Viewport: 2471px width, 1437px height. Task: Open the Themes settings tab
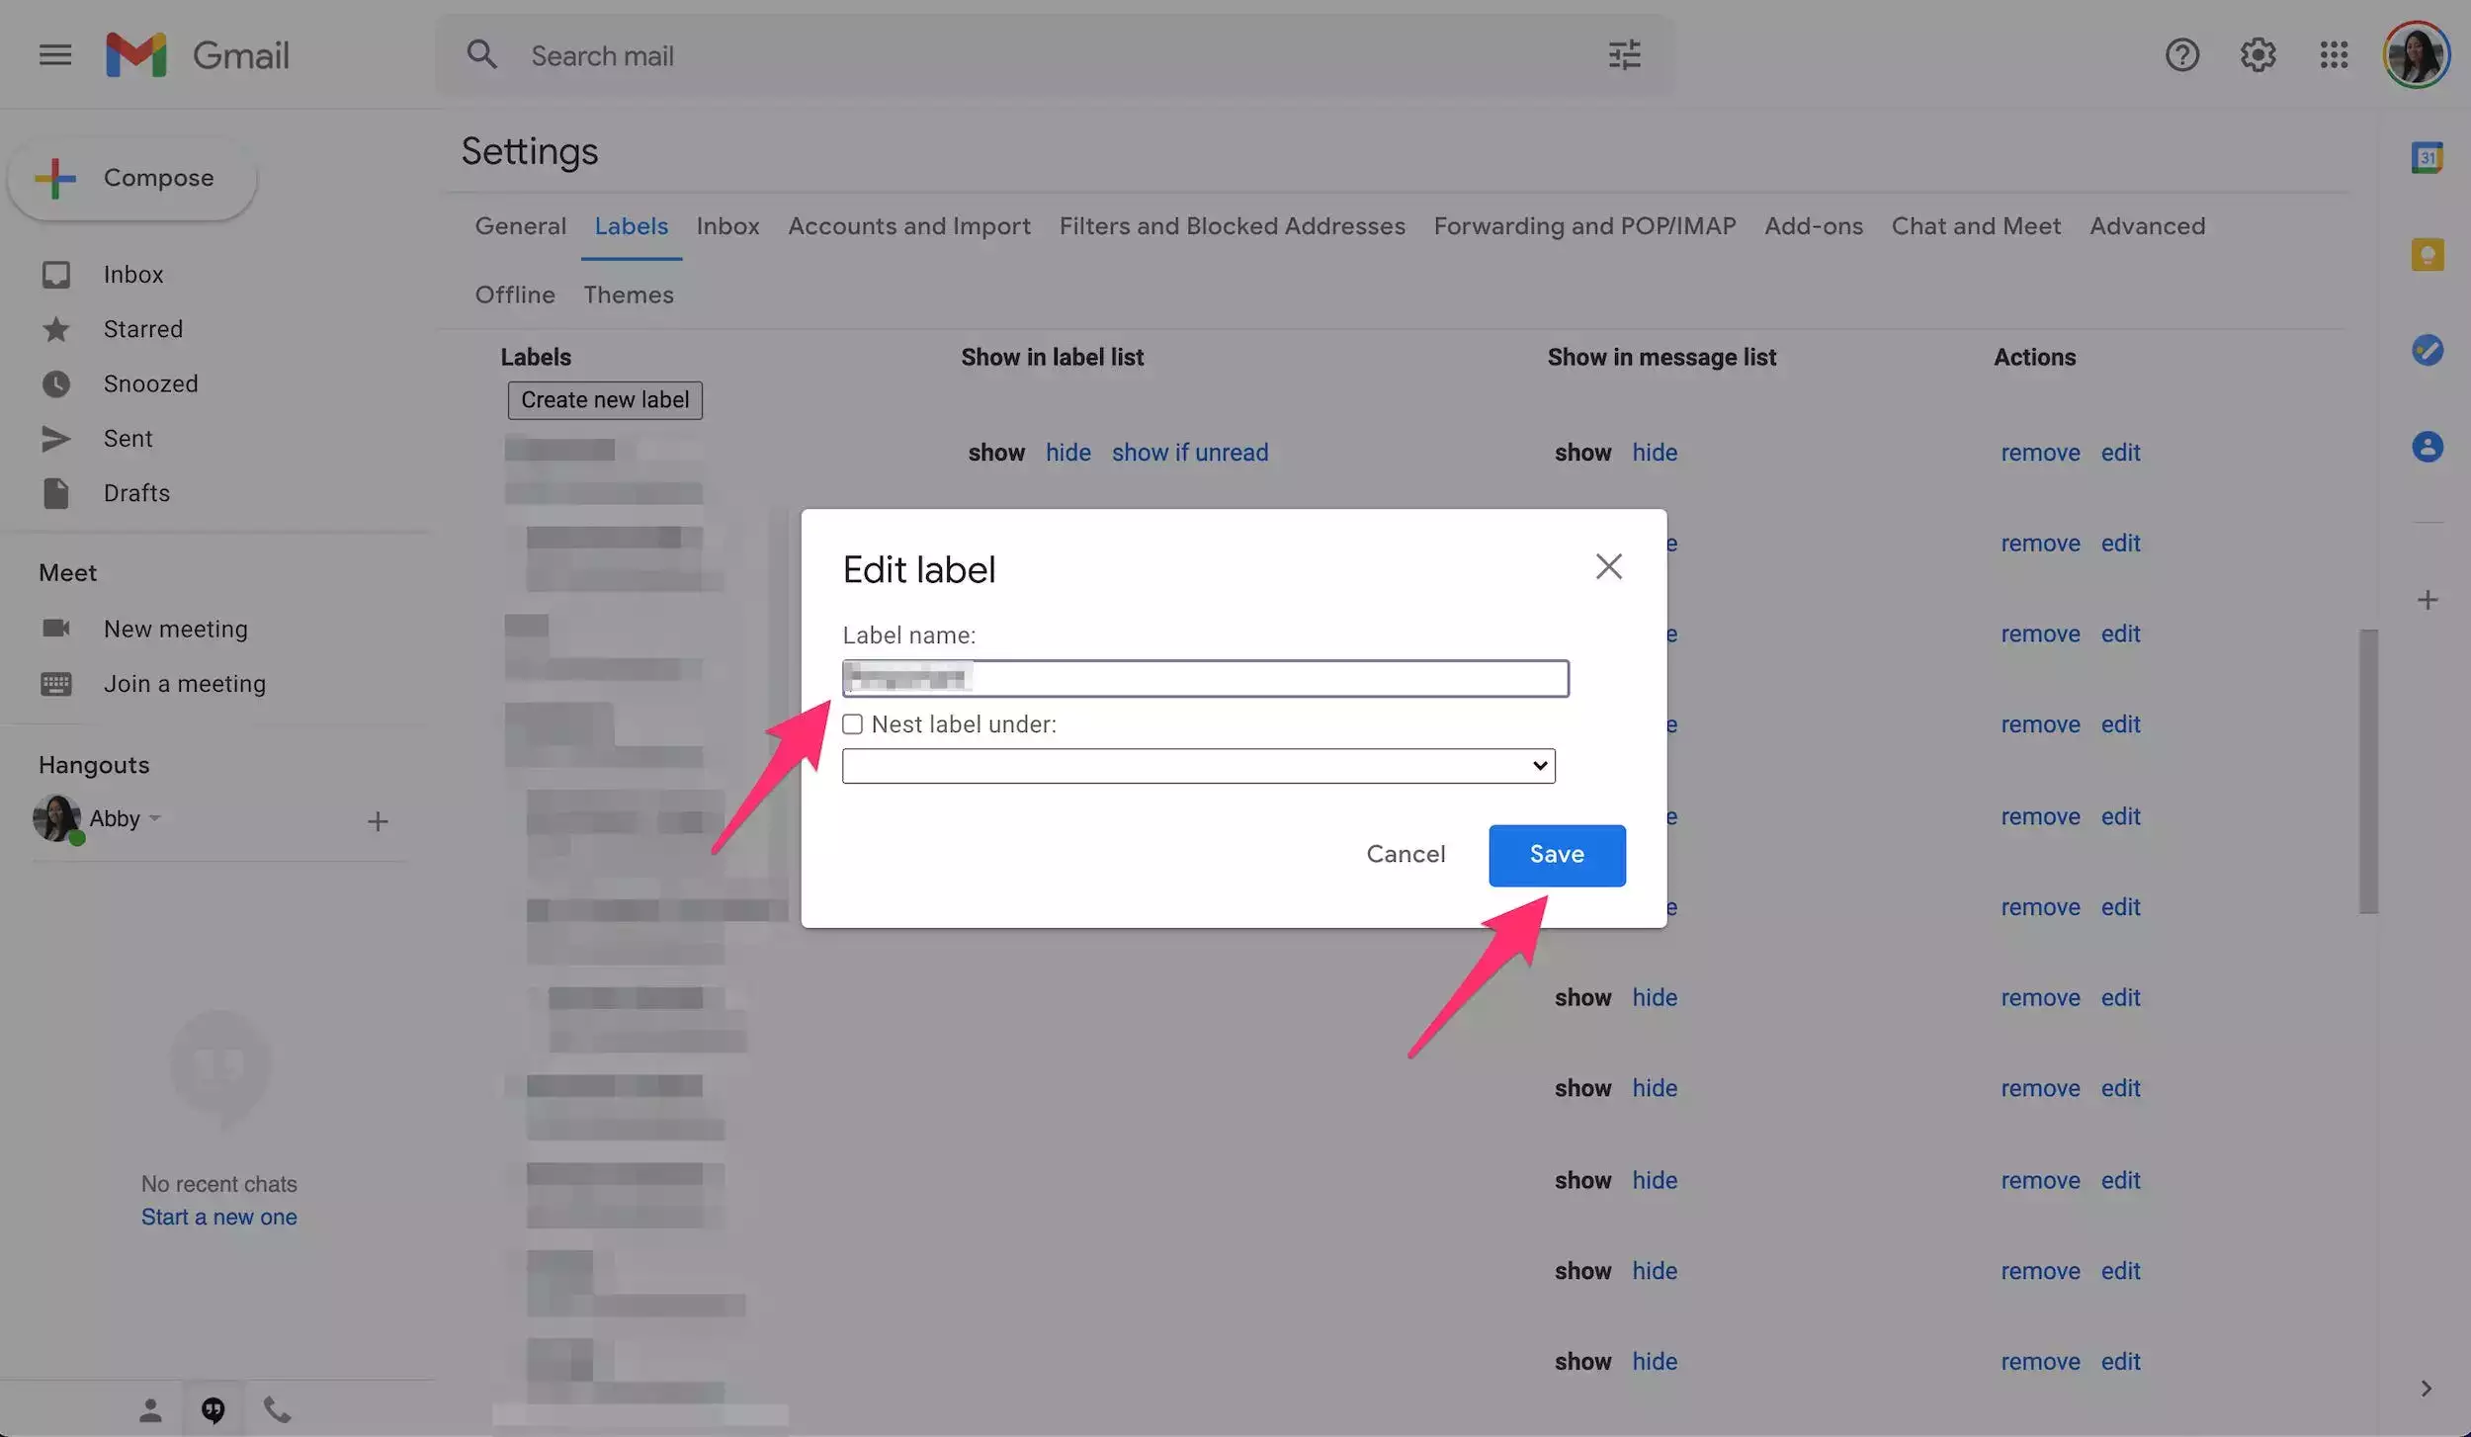click(628, 295)
